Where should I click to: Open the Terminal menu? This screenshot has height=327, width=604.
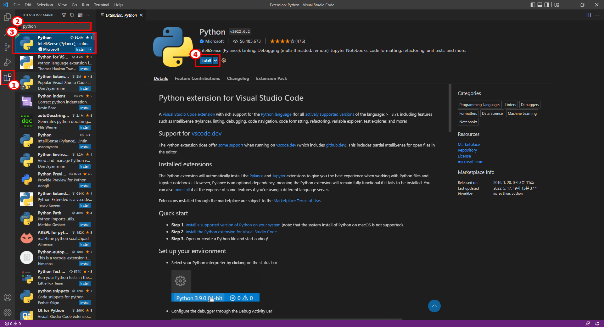tap(101, 5)
